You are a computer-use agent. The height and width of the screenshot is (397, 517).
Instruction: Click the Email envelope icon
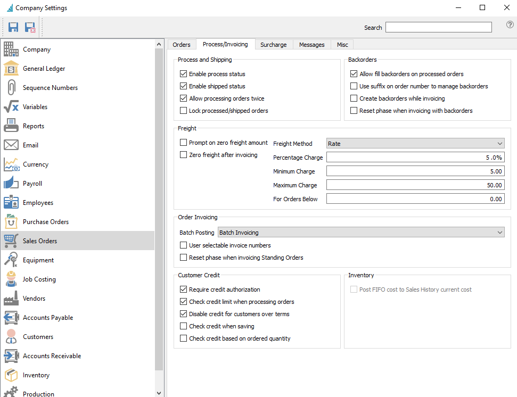click(11, 145)
